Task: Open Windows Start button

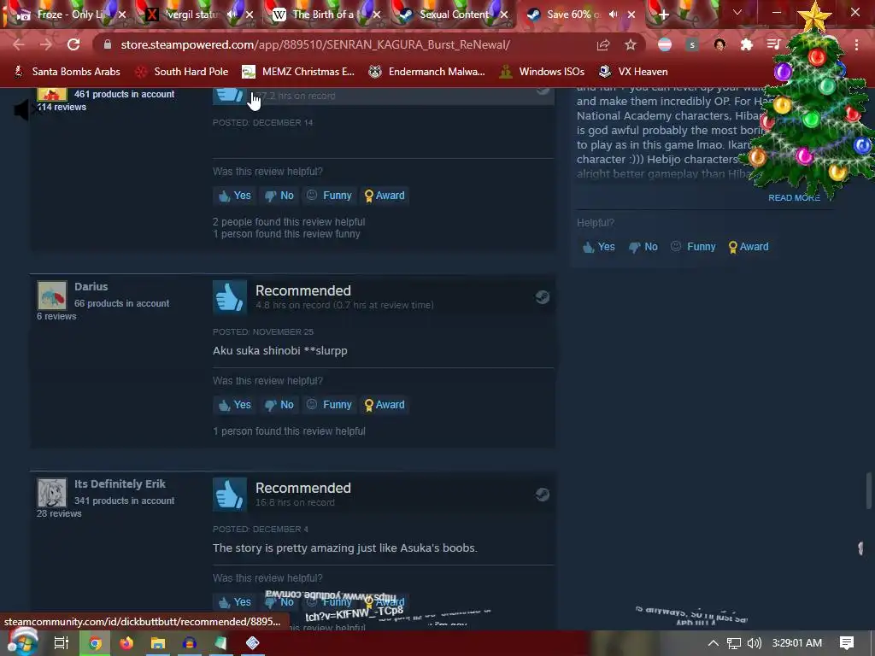Action: (21, 643)
